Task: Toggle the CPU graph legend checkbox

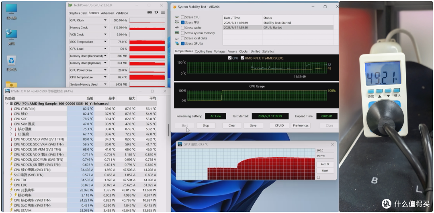Action: tap(229, 58)
